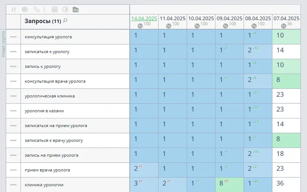
Task: Click the sort arrows icon in toolbar
Action: tap(13, 9)
